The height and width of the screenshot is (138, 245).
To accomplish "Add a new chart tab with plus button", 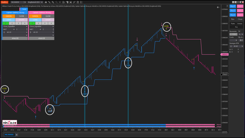I will tap(17, 135).
